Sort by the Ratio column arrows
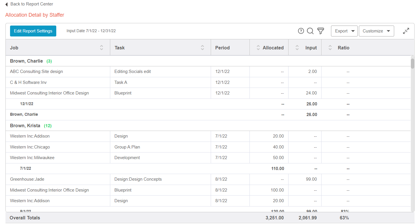 pos(330,48)
